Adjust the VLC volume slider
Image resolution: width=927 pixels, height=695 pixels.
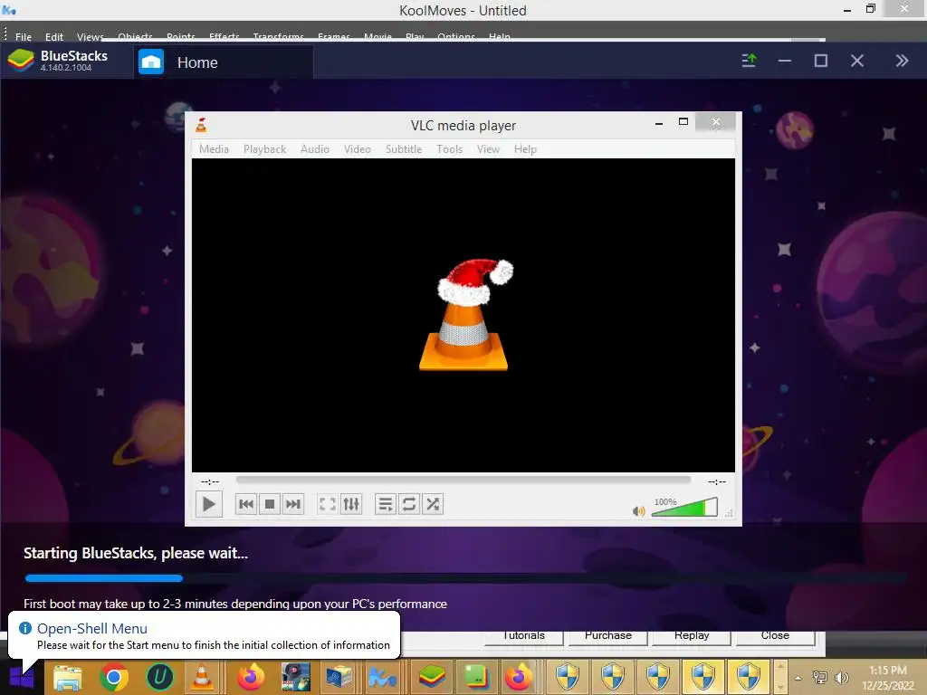(684, 507)
